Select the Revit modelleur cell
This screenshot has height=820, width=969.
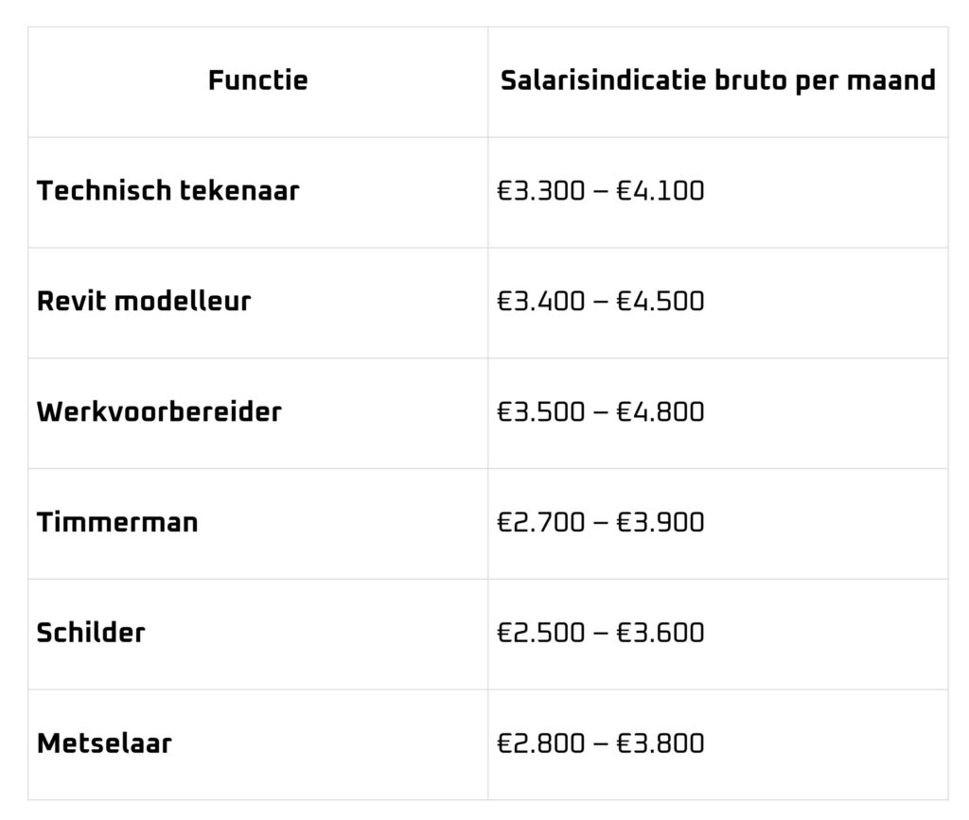(x=257, y=304)
